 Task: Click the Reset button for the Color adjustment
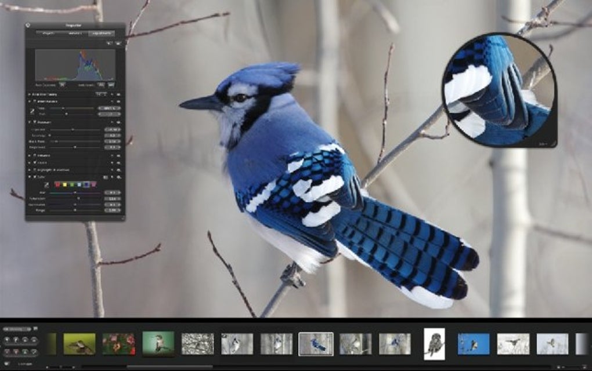pyautogui.click(x=112, y=177)
